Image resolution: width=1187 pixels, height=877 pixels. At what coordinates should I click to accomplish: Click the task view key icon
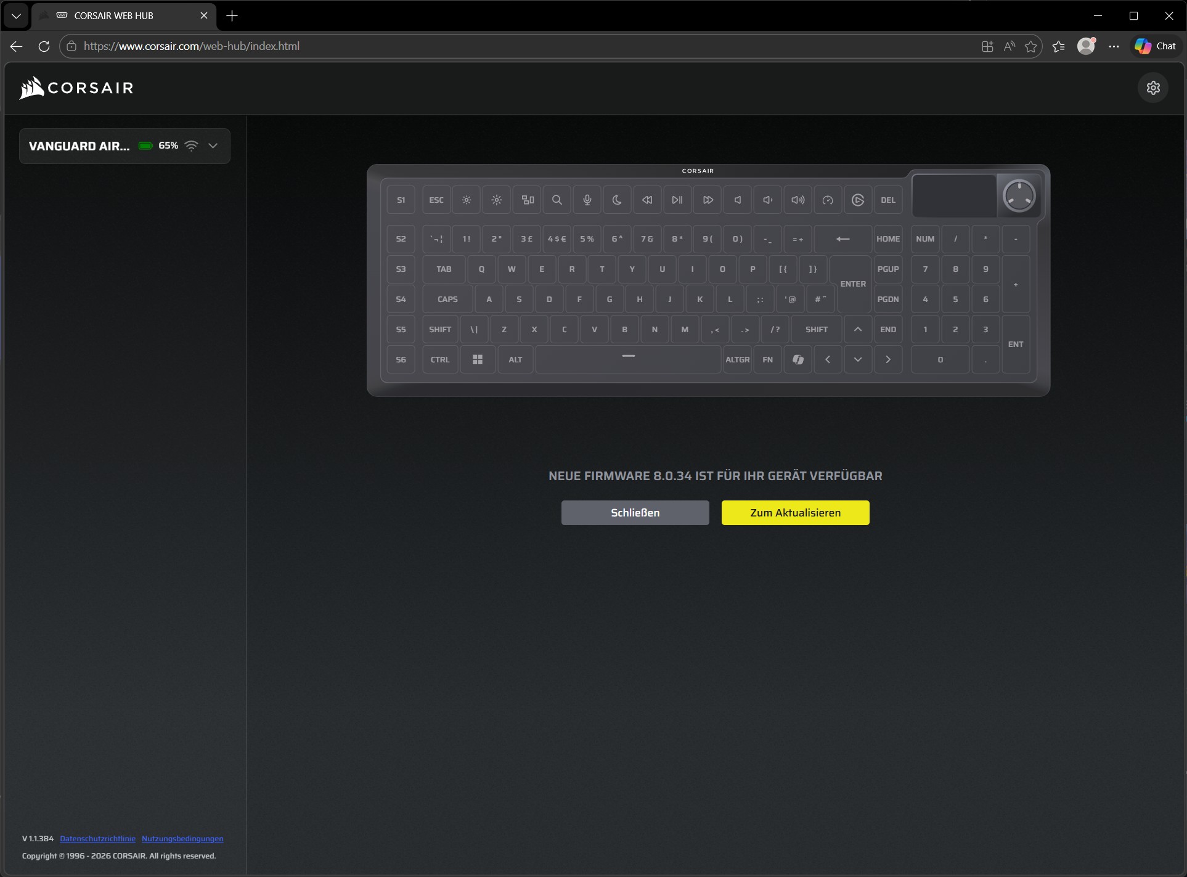coord(527,200)
